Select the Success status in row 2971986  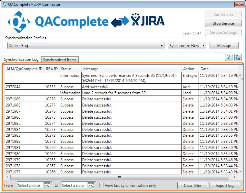70,117
